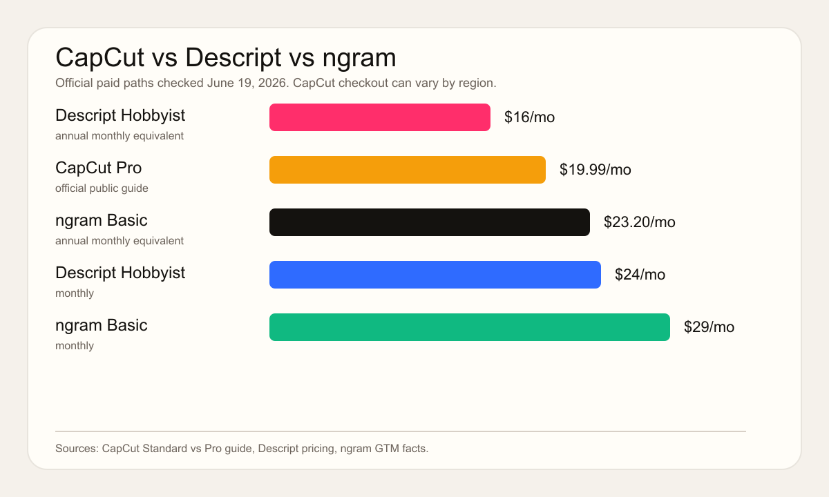The height and width of the screenshot is (497, 829).
Task: Click the chart title CapCut vs Descript vs ngram
Action: tap(226, 57)
